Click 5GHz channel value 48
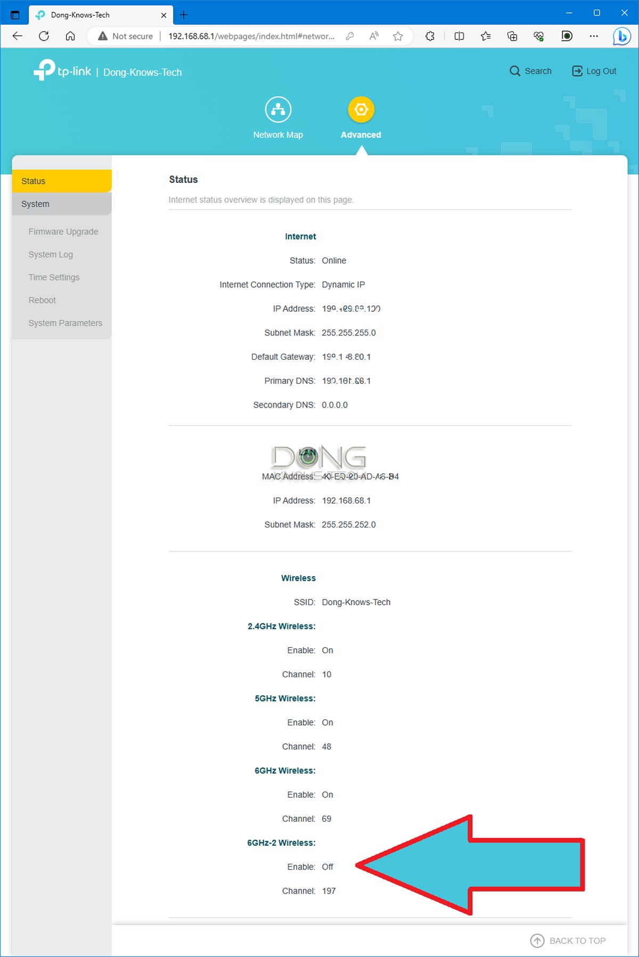Screen dimensions: 639x957 pyautogui.click(x=326, y=747)
